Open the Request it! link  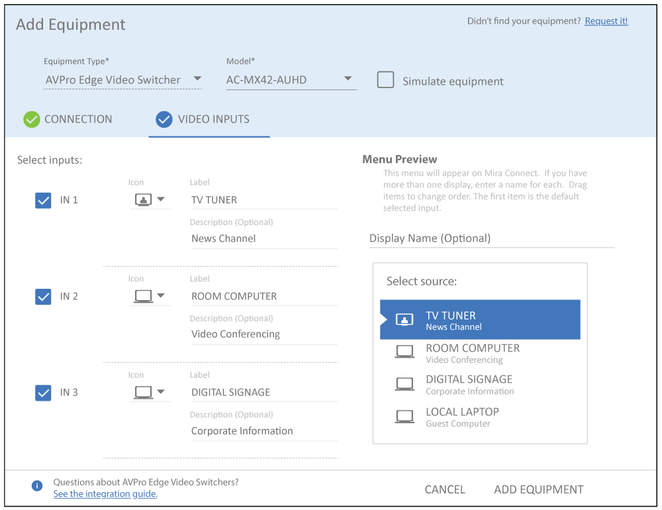tap(606, 21)
